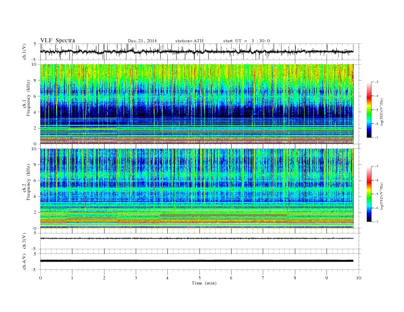Image resolution: width=404 pixels, height=312 pixels.
Task: Click the '8' kHz tick of ch.1 spectrogram
Action: (x=35, y=81)
